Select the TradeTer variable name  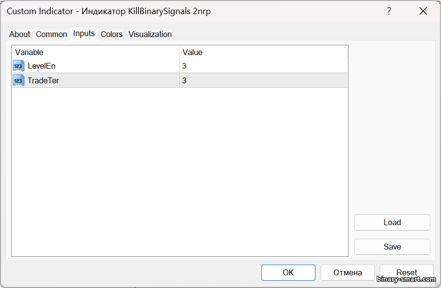[x=43, y=80]
